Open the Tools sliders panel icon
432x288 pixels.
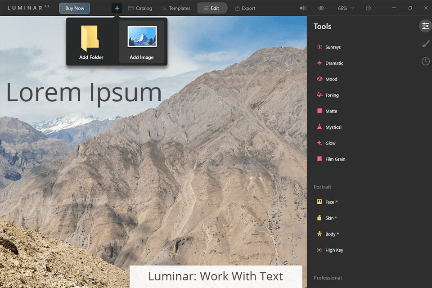click(425, 26)
